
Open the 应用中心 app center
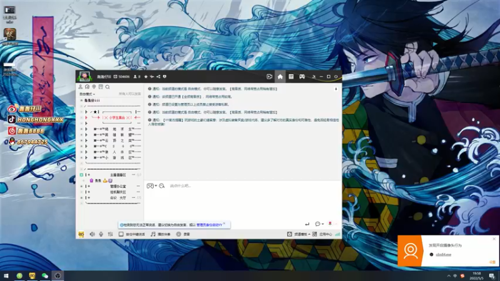tap(322, 234)
